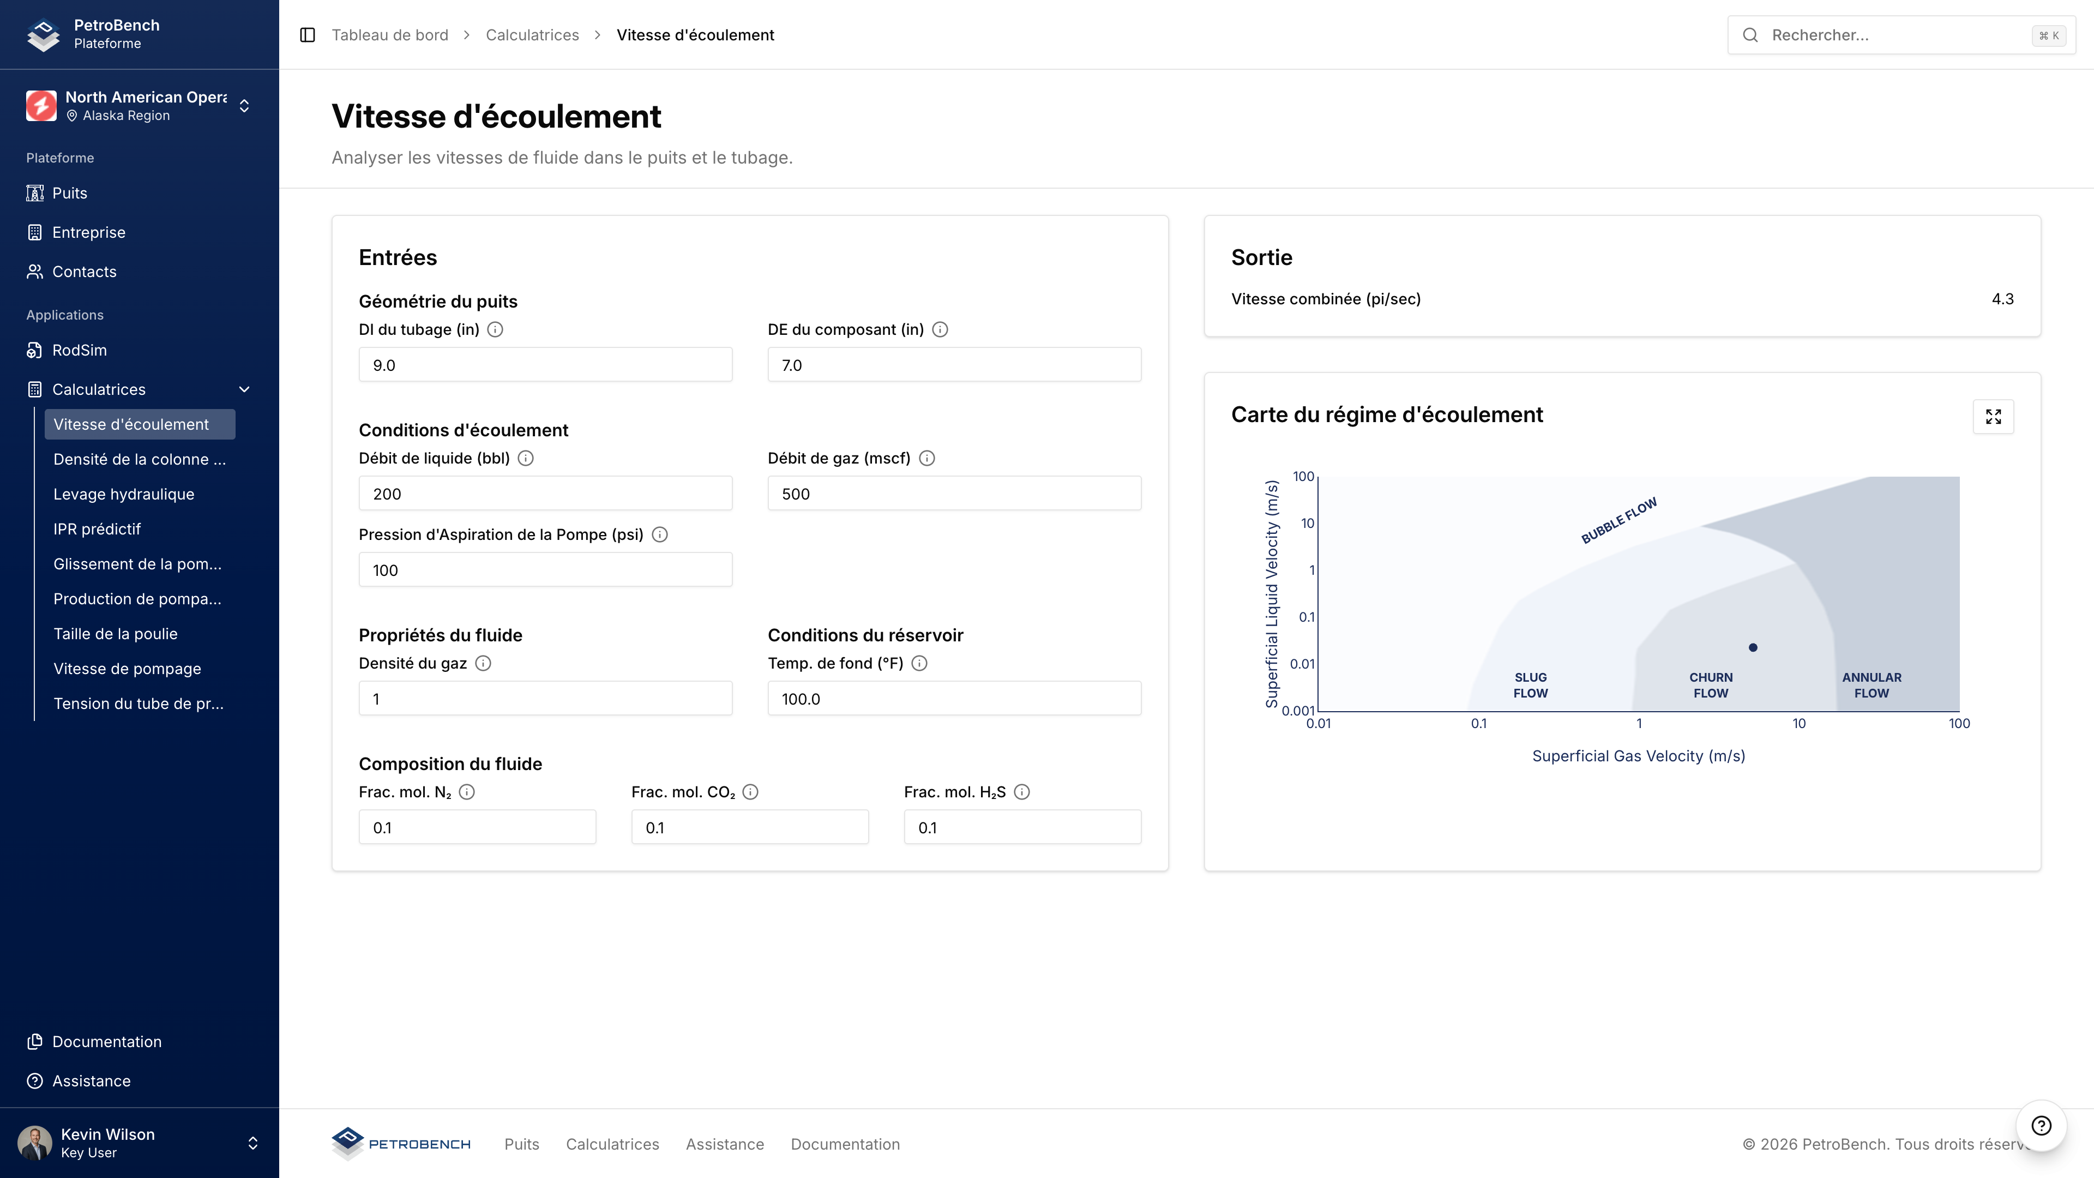This screenshot has width=2094, height=1178.
Task: Select Vitesse de pompage in sidebar
Action: pos(127,669)
